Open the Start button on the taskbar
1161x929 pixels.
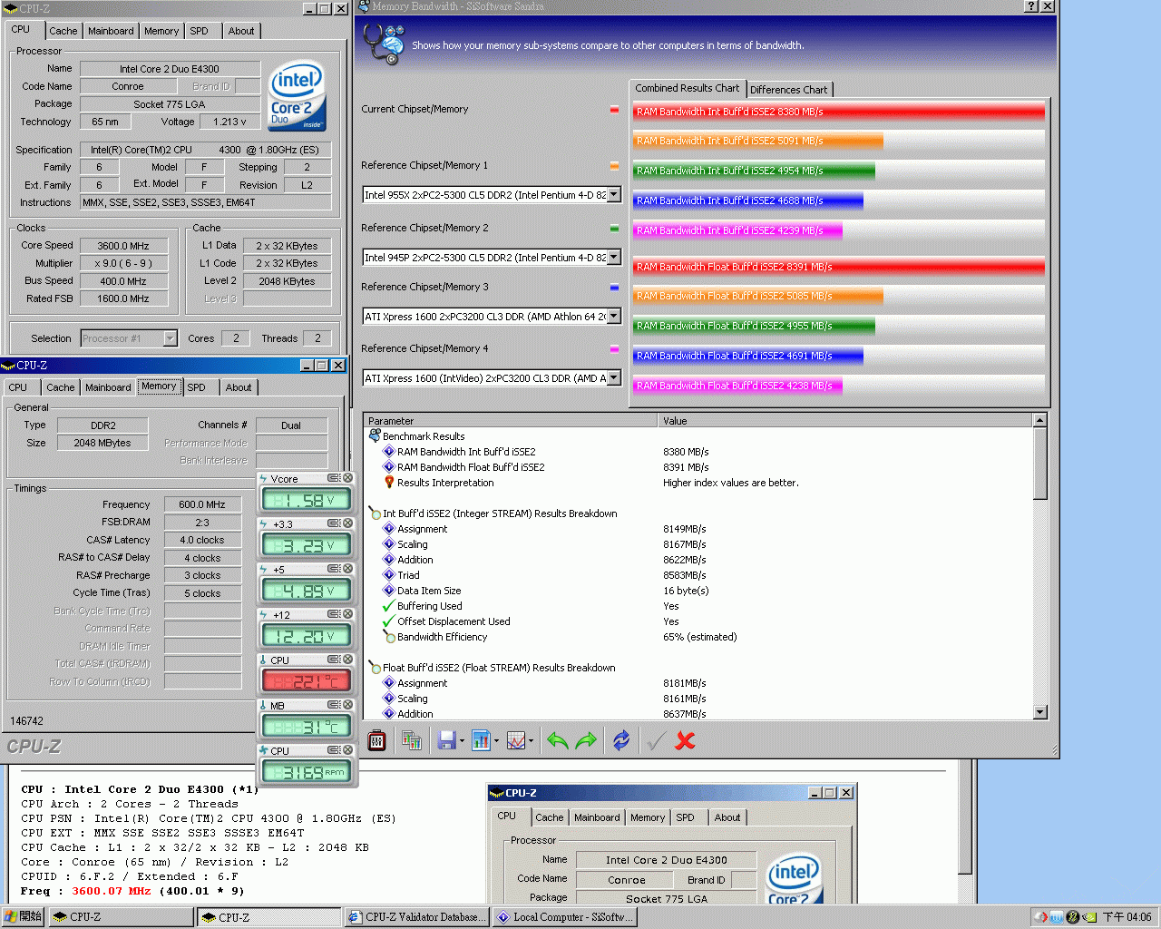(x=24, y=917)
